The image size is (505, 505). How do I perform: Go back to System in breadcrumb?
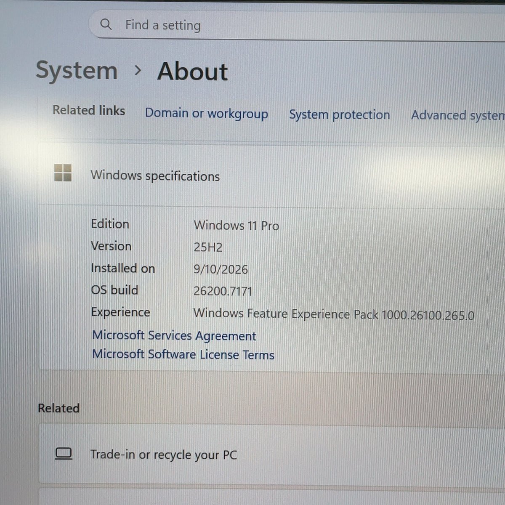77,70
